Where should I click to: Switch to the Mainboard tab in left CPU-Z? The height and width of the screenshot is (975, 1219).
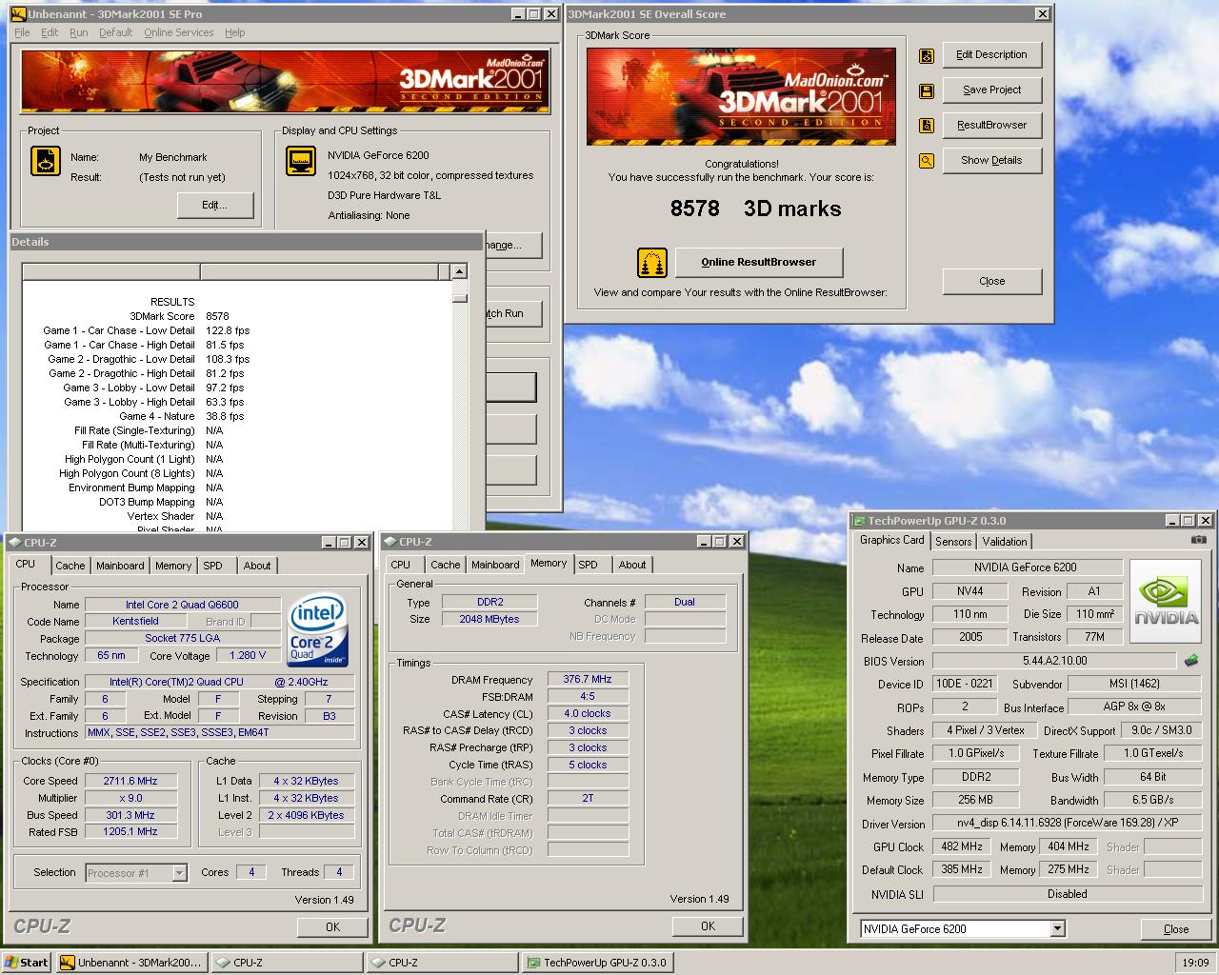[x=120, y=566]
